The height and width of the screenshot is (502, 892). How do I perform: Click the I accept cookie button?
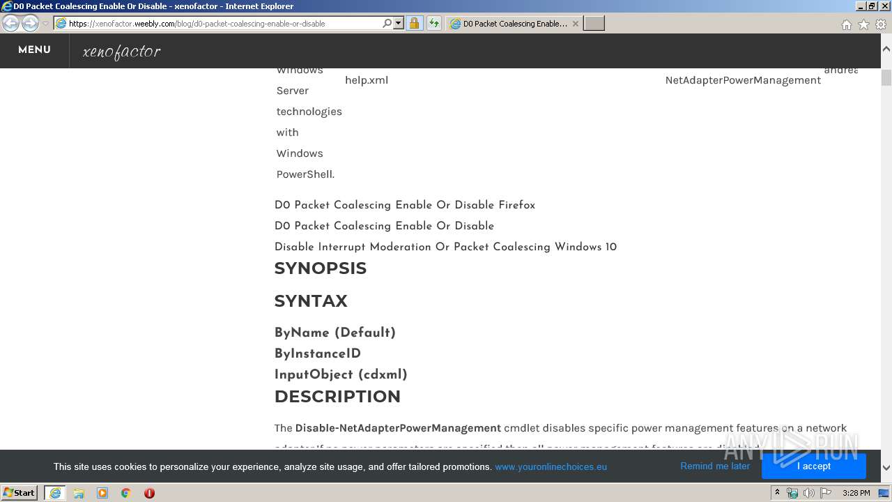tap(814, 466)
